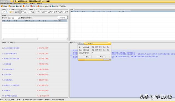175x102 pixels.
Task: Open the 康熙查字 dictionary lookup tool
Action: [x=12, y=6]
